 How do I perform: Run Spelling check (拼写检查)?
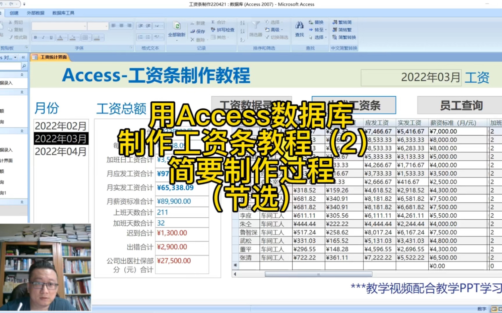click(222, 30)
